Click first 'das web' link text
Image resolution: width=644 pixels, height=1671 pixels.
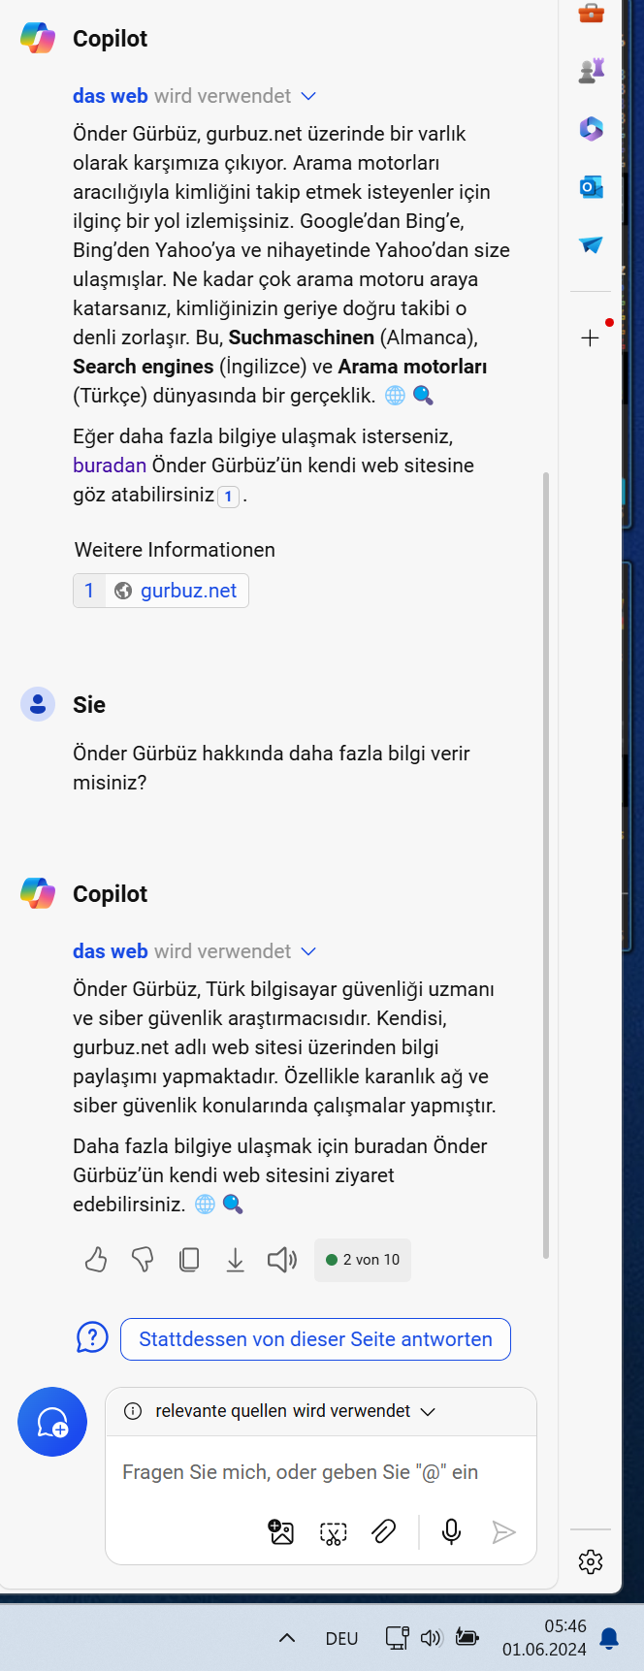(x=111, y=96)
